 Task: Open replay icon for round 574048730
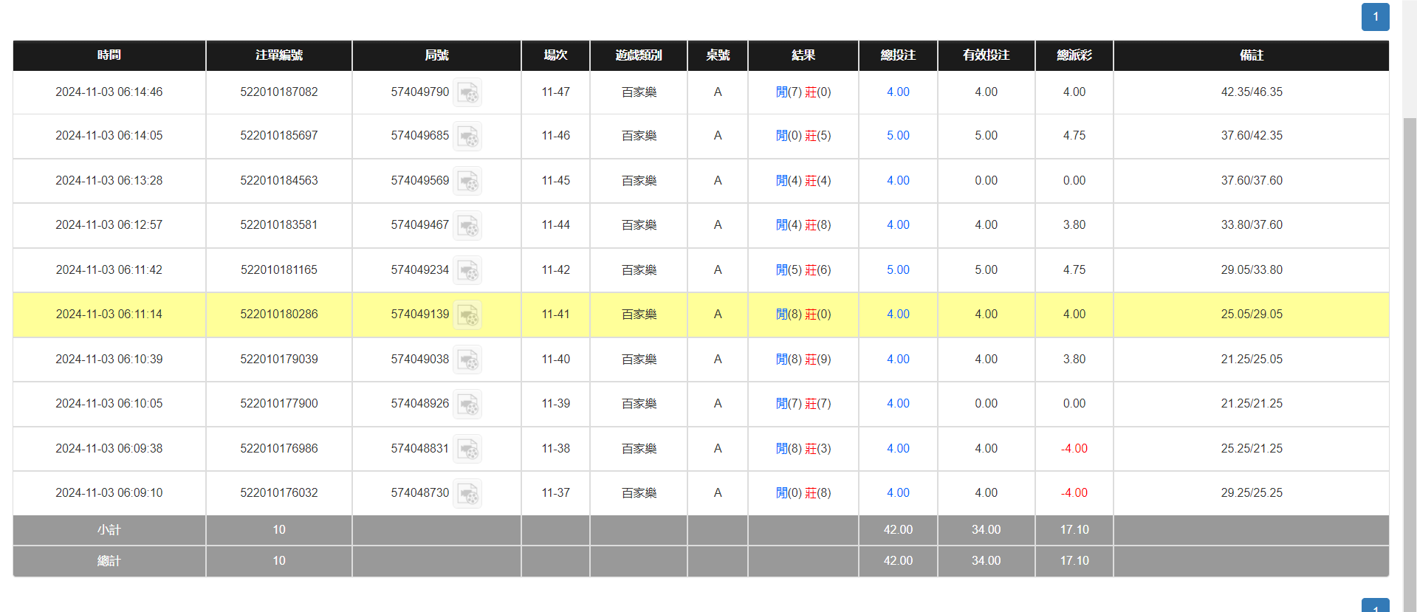467,493
